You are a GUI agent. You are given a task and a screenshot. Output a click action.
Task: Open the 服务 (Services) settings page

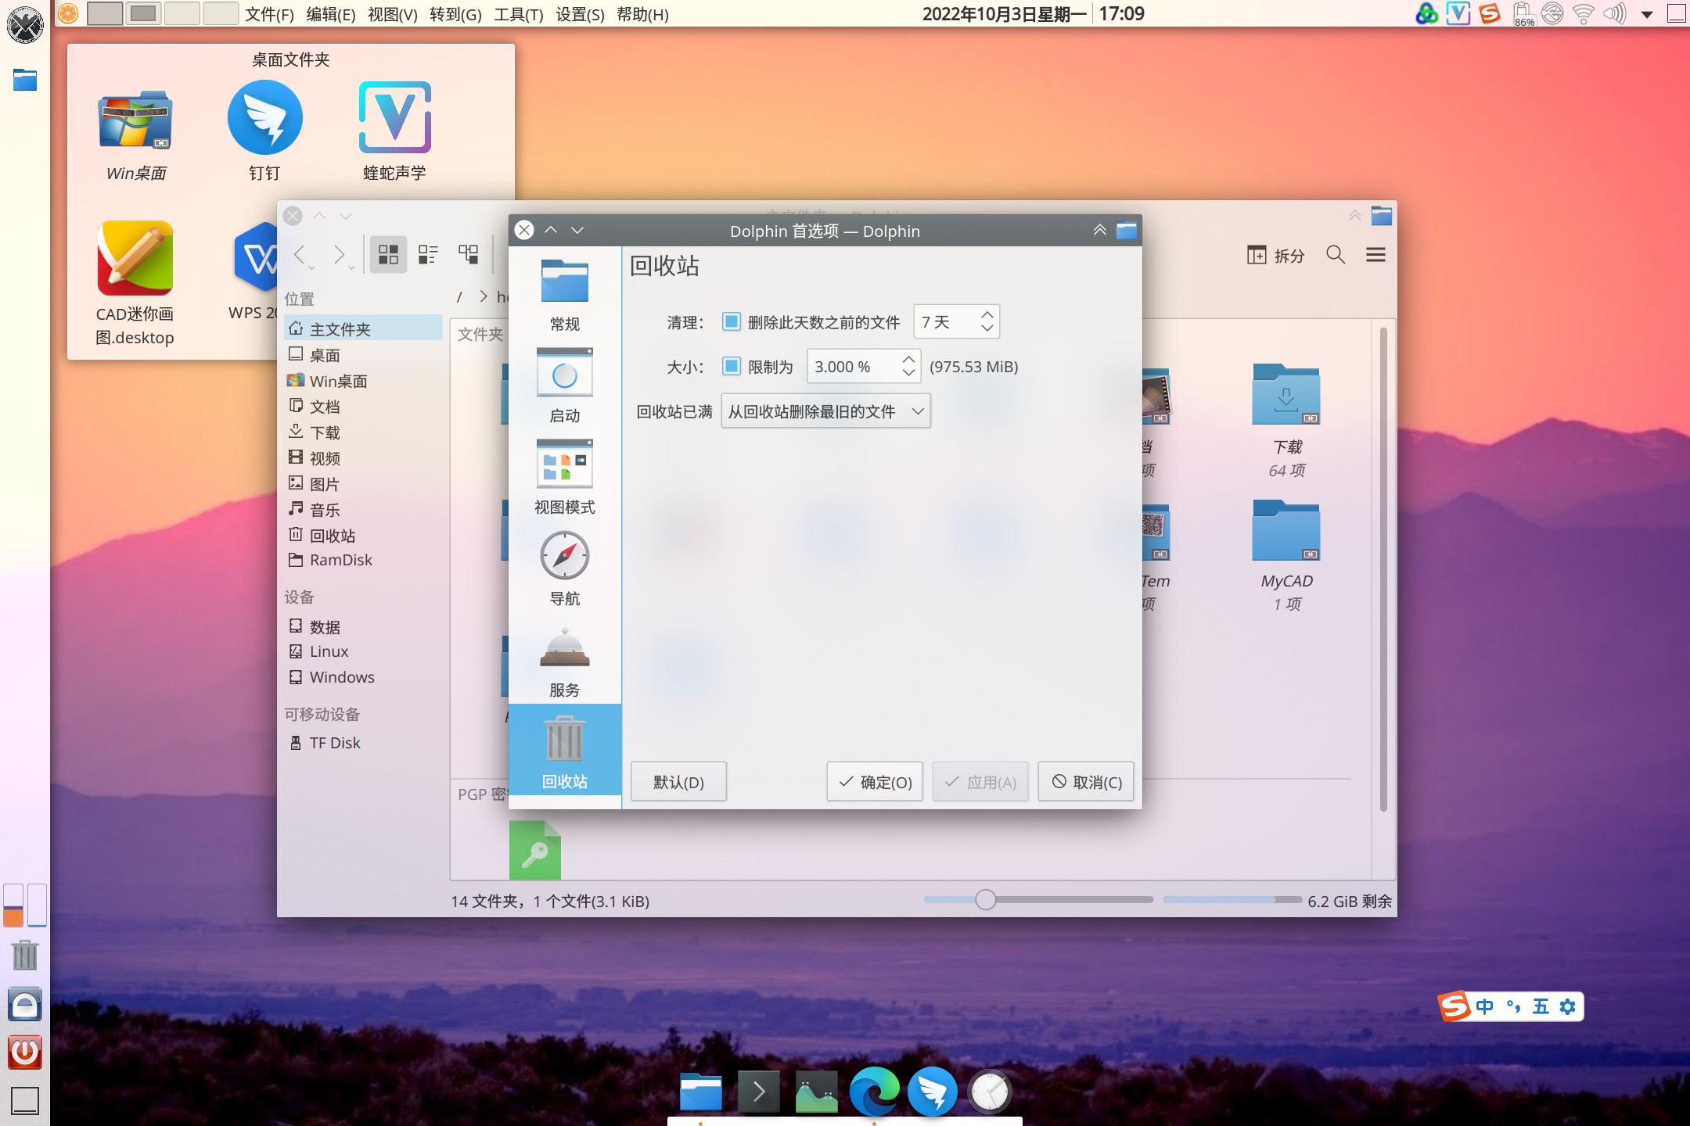click(x=565, y=661)
